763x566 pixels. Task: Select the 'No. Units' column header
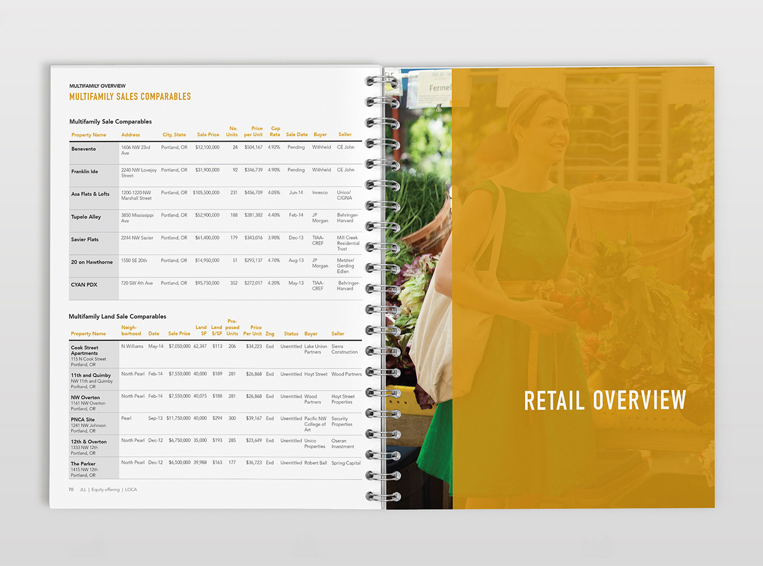[x=232, y=132]
